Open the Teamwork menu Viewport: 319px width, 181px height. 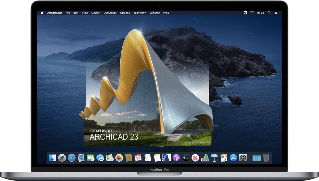pyautogui.click(x=140, y=12)
